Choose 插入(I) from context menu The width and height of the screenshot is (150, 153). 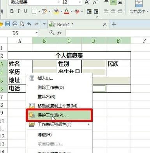(59, 78)
